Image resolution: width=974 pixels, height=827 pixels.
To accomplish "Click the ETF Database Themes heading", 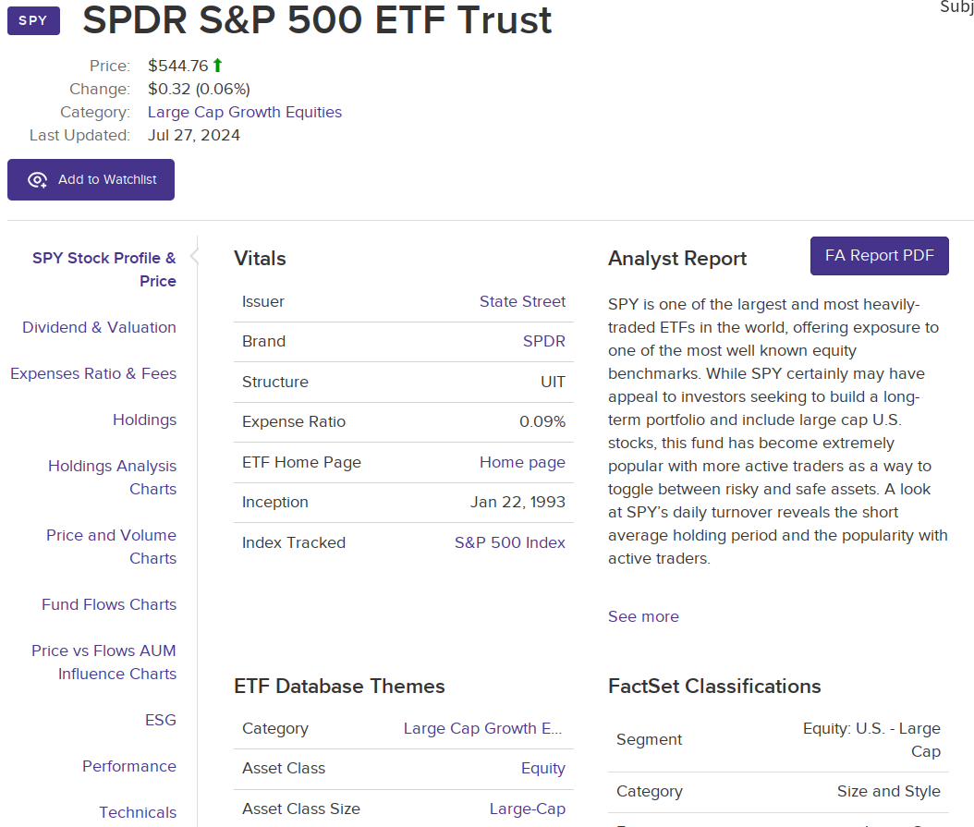I will point(339,686).
